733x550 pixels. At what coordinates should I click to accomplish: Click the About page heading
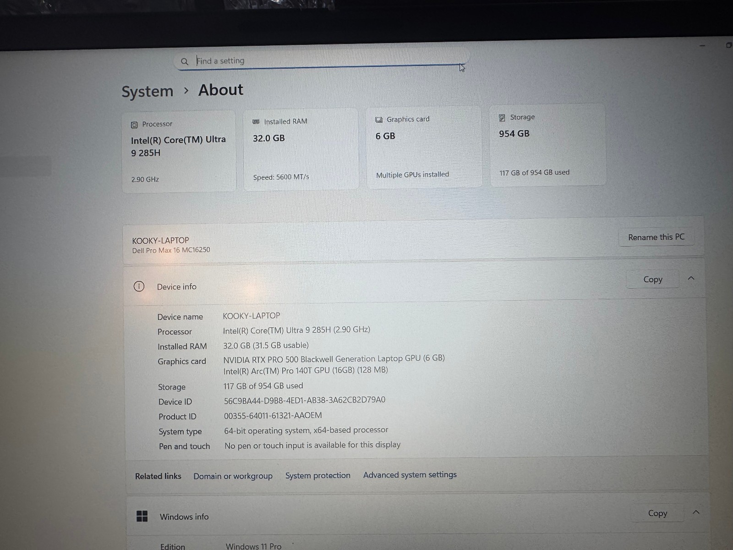(221, 90)
